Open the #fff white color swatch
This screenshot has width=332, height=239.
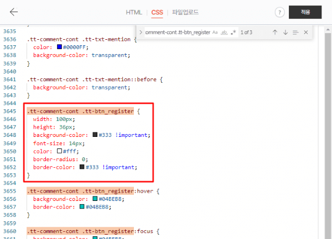point(59,151)
